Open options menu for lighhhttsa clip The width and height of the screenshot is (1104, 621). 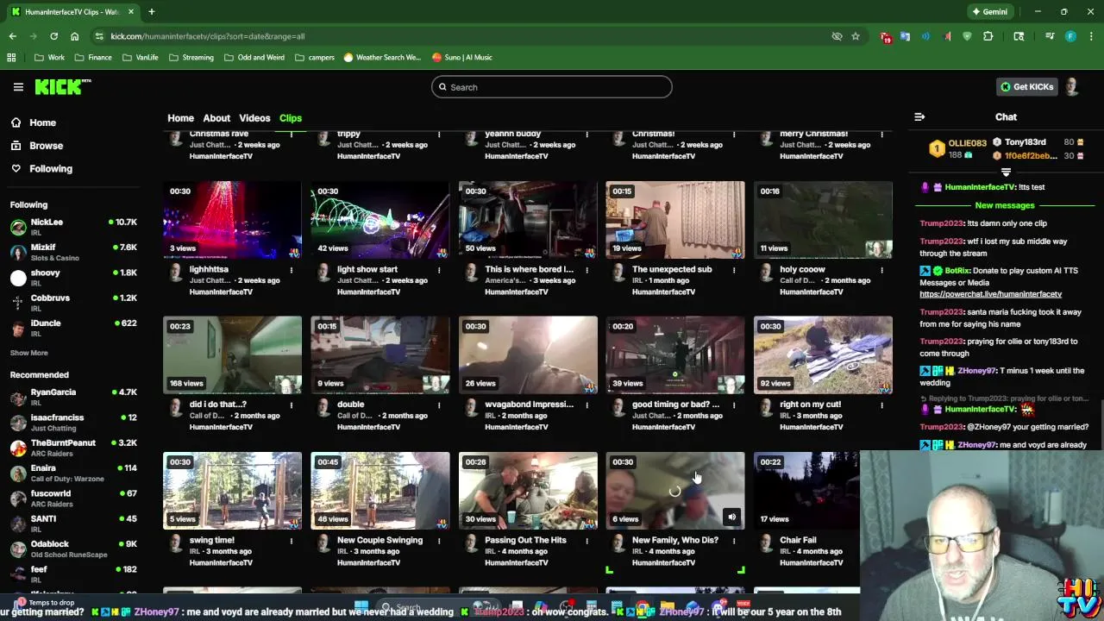tap(292, 270)
